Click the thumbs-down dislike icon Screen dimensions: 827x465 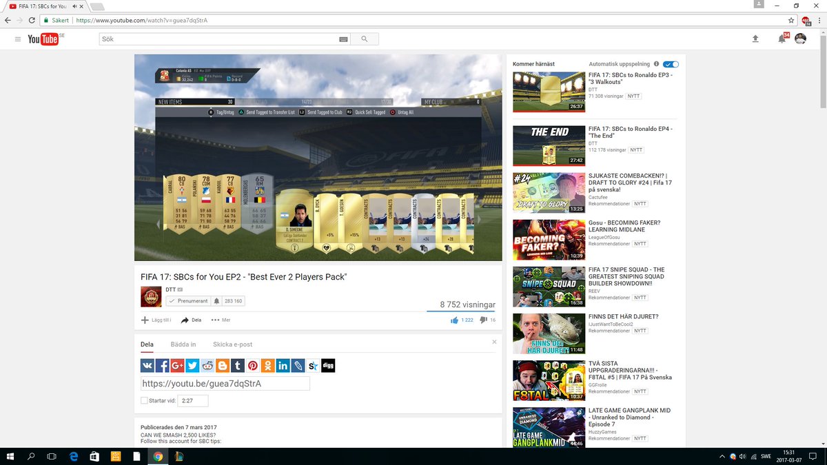483,320
